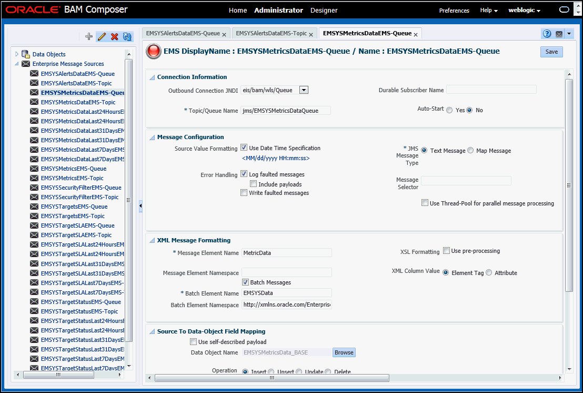Click the refresh arrows icon in the toolbar

pyautogui.click(x=127, y=36)
